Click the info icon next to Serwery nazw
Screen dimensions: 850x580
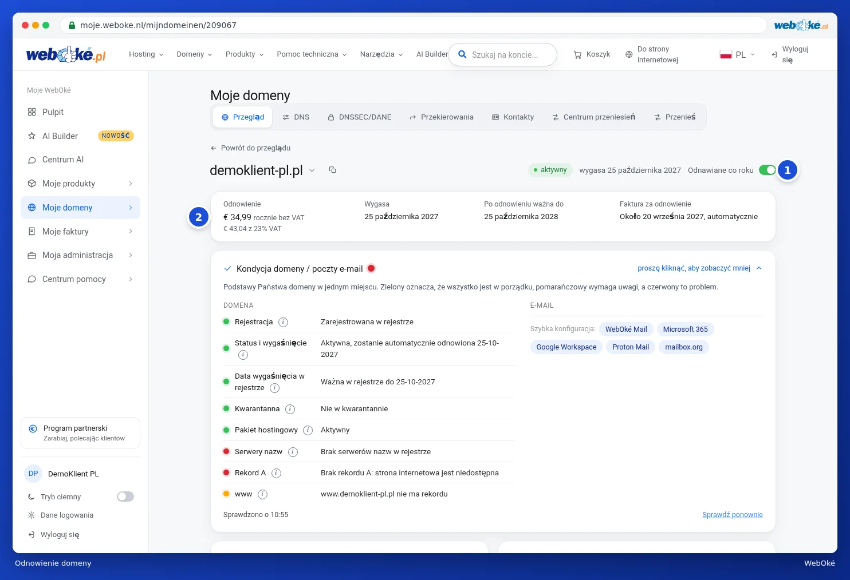(293, 452)
